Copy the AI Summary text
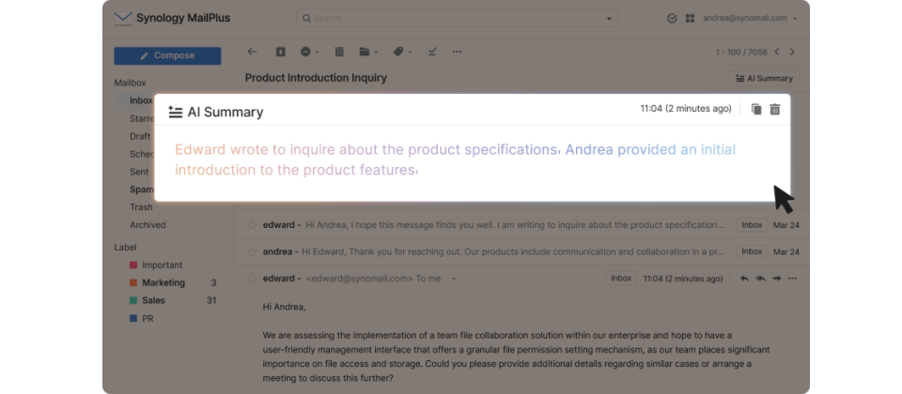The height and width of the screenshot is (394, 902). click(756, 110)
